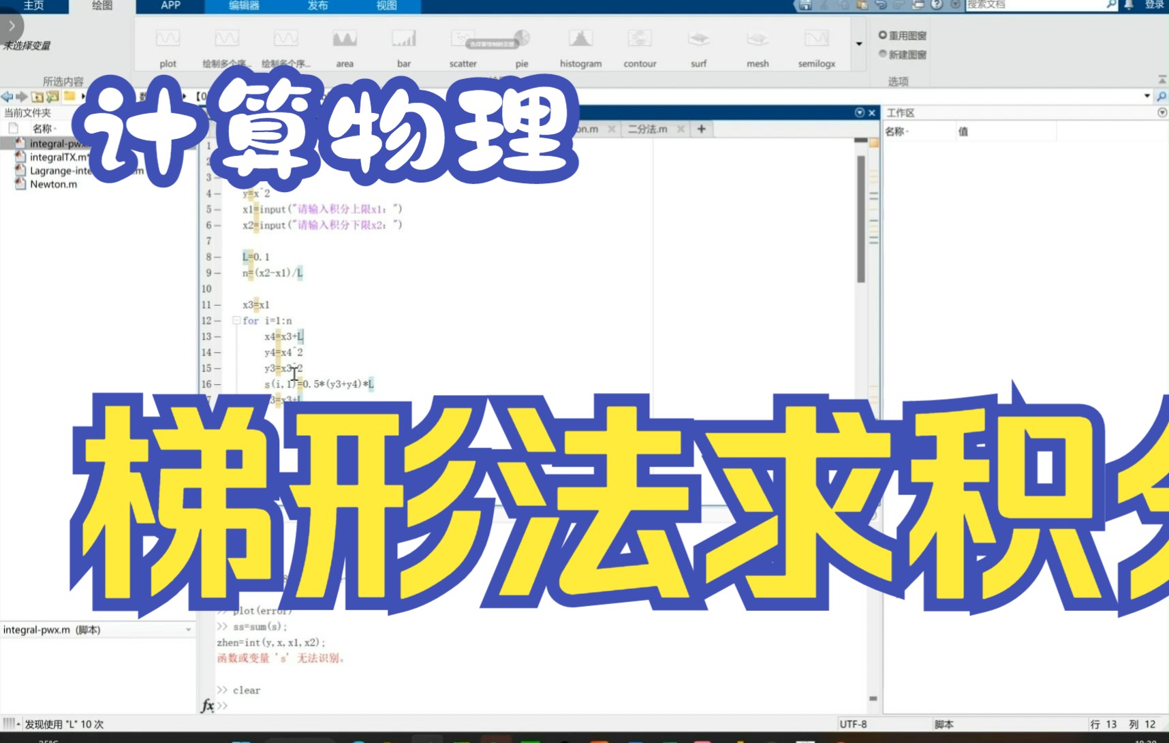Select the surf chart type
Screen dimensions: 1169x743
click(698, 47)
